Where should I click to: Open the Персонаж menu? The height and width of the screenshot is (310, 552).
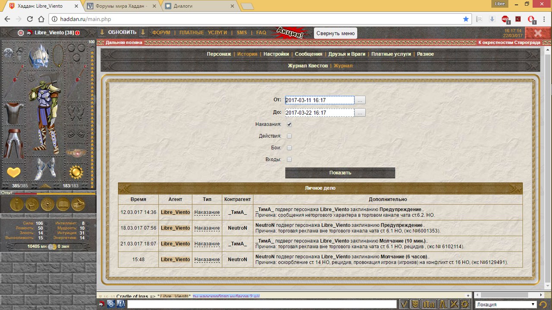219,54
